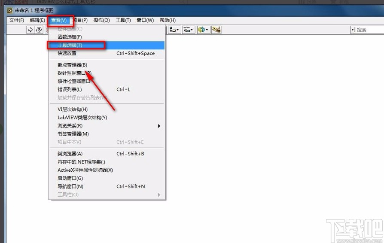Close the open 查看(V) menu

click(x=59, y=20)
